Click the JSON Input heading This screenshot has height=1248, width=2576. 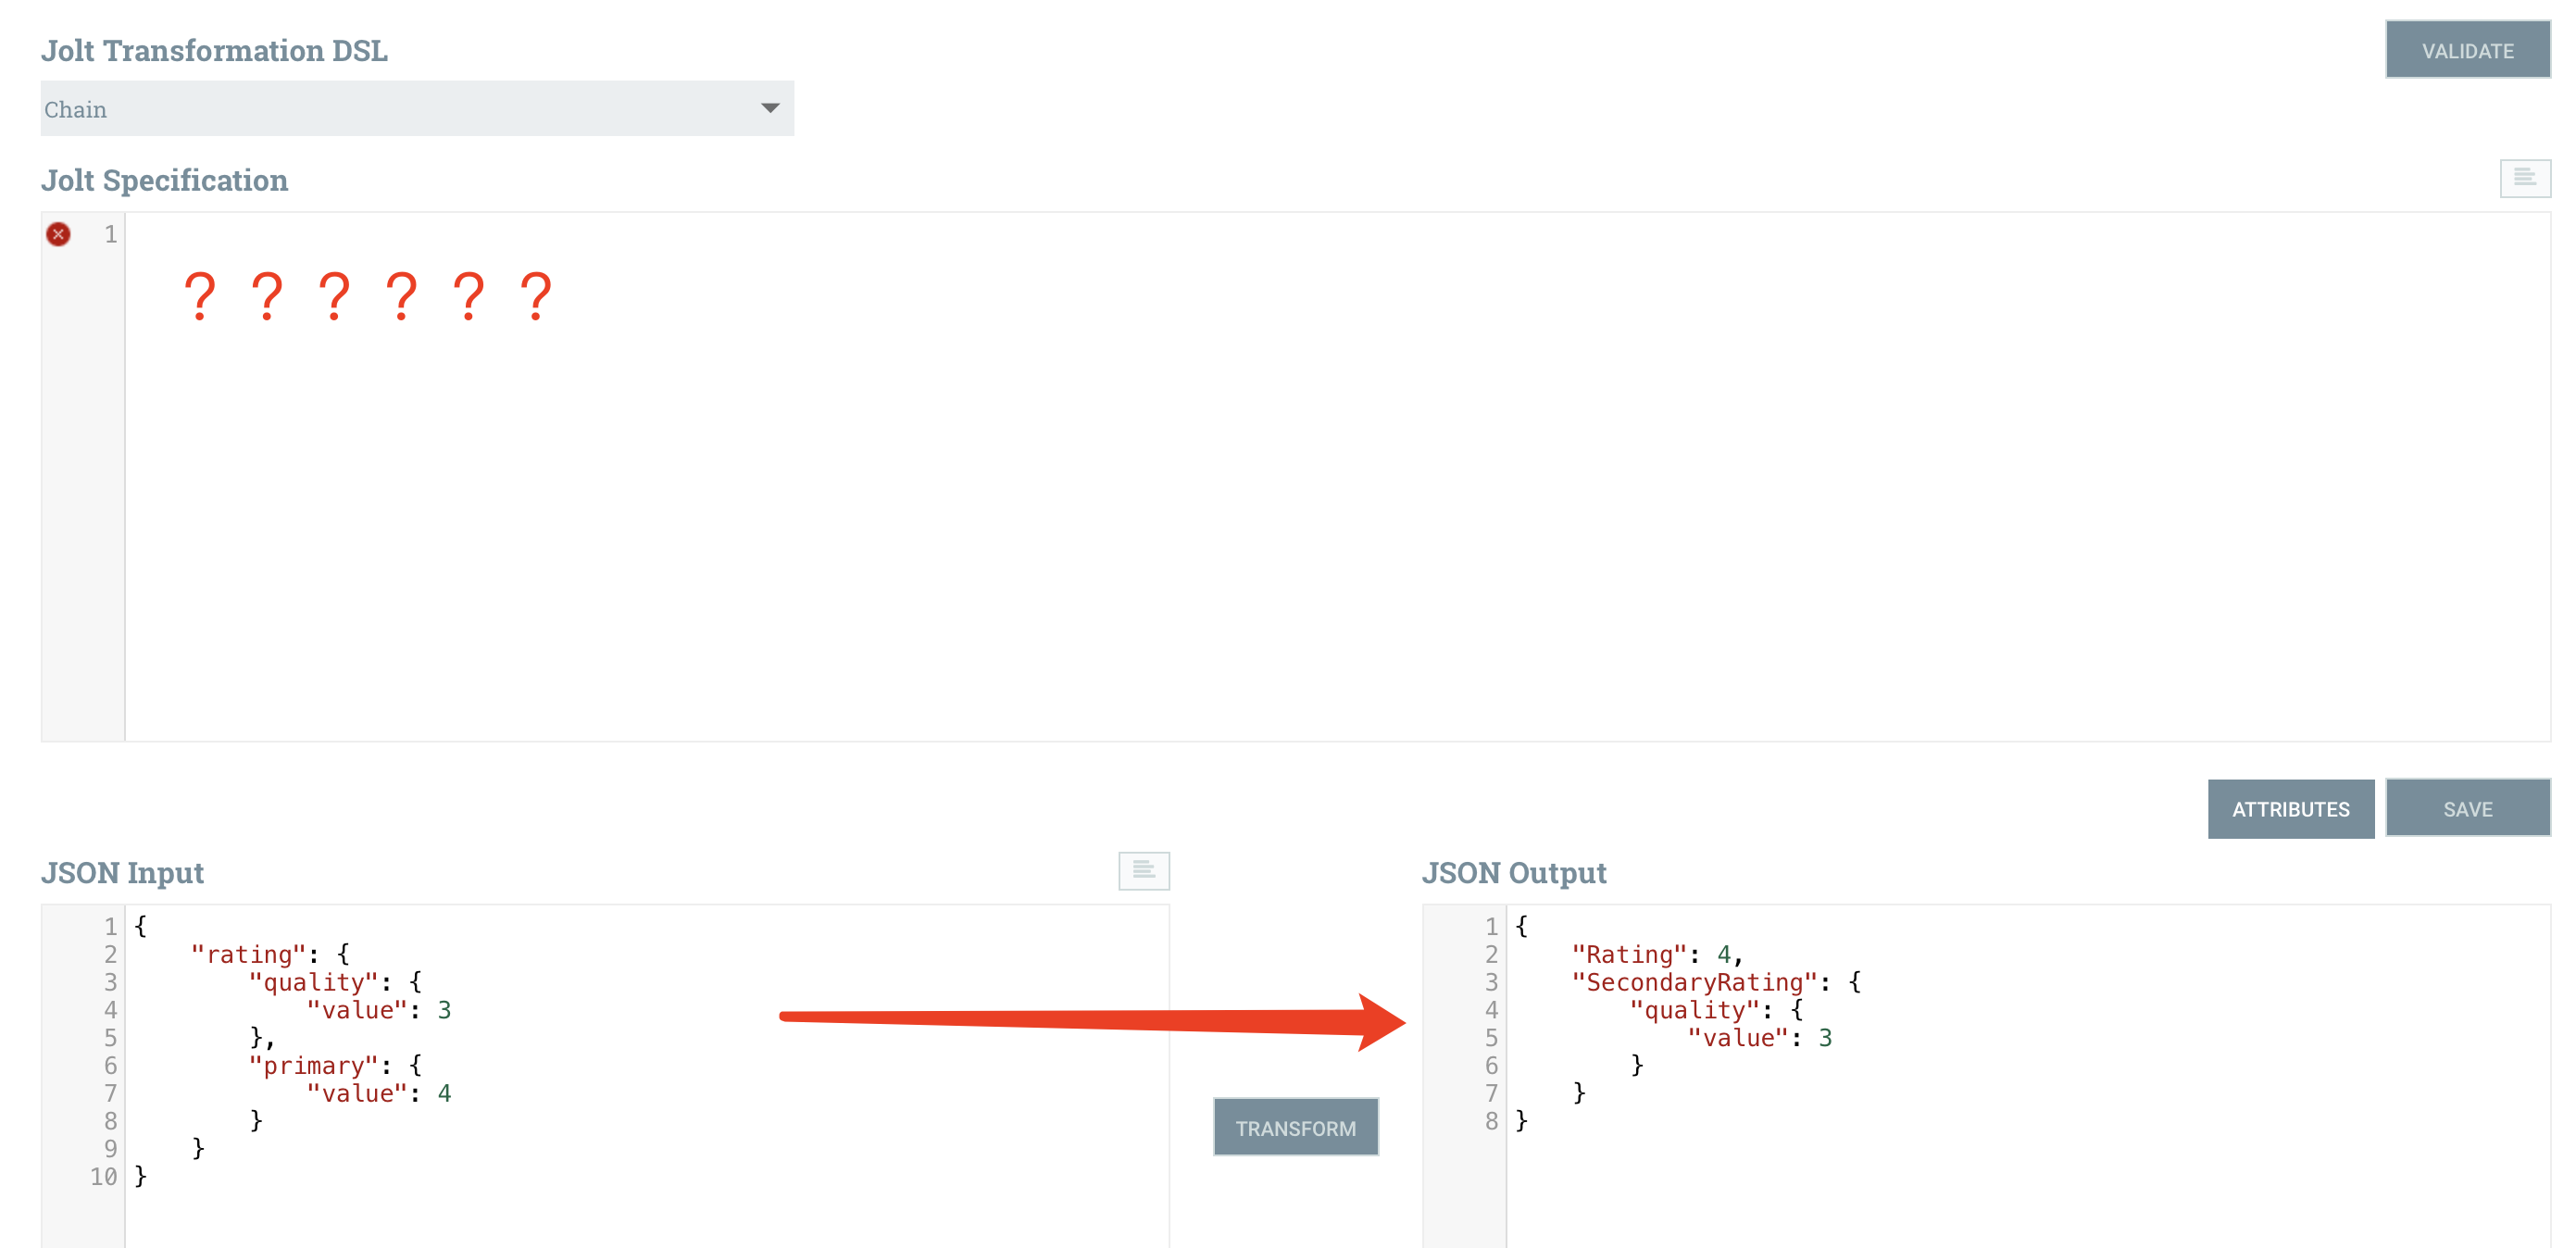[122, 872]
